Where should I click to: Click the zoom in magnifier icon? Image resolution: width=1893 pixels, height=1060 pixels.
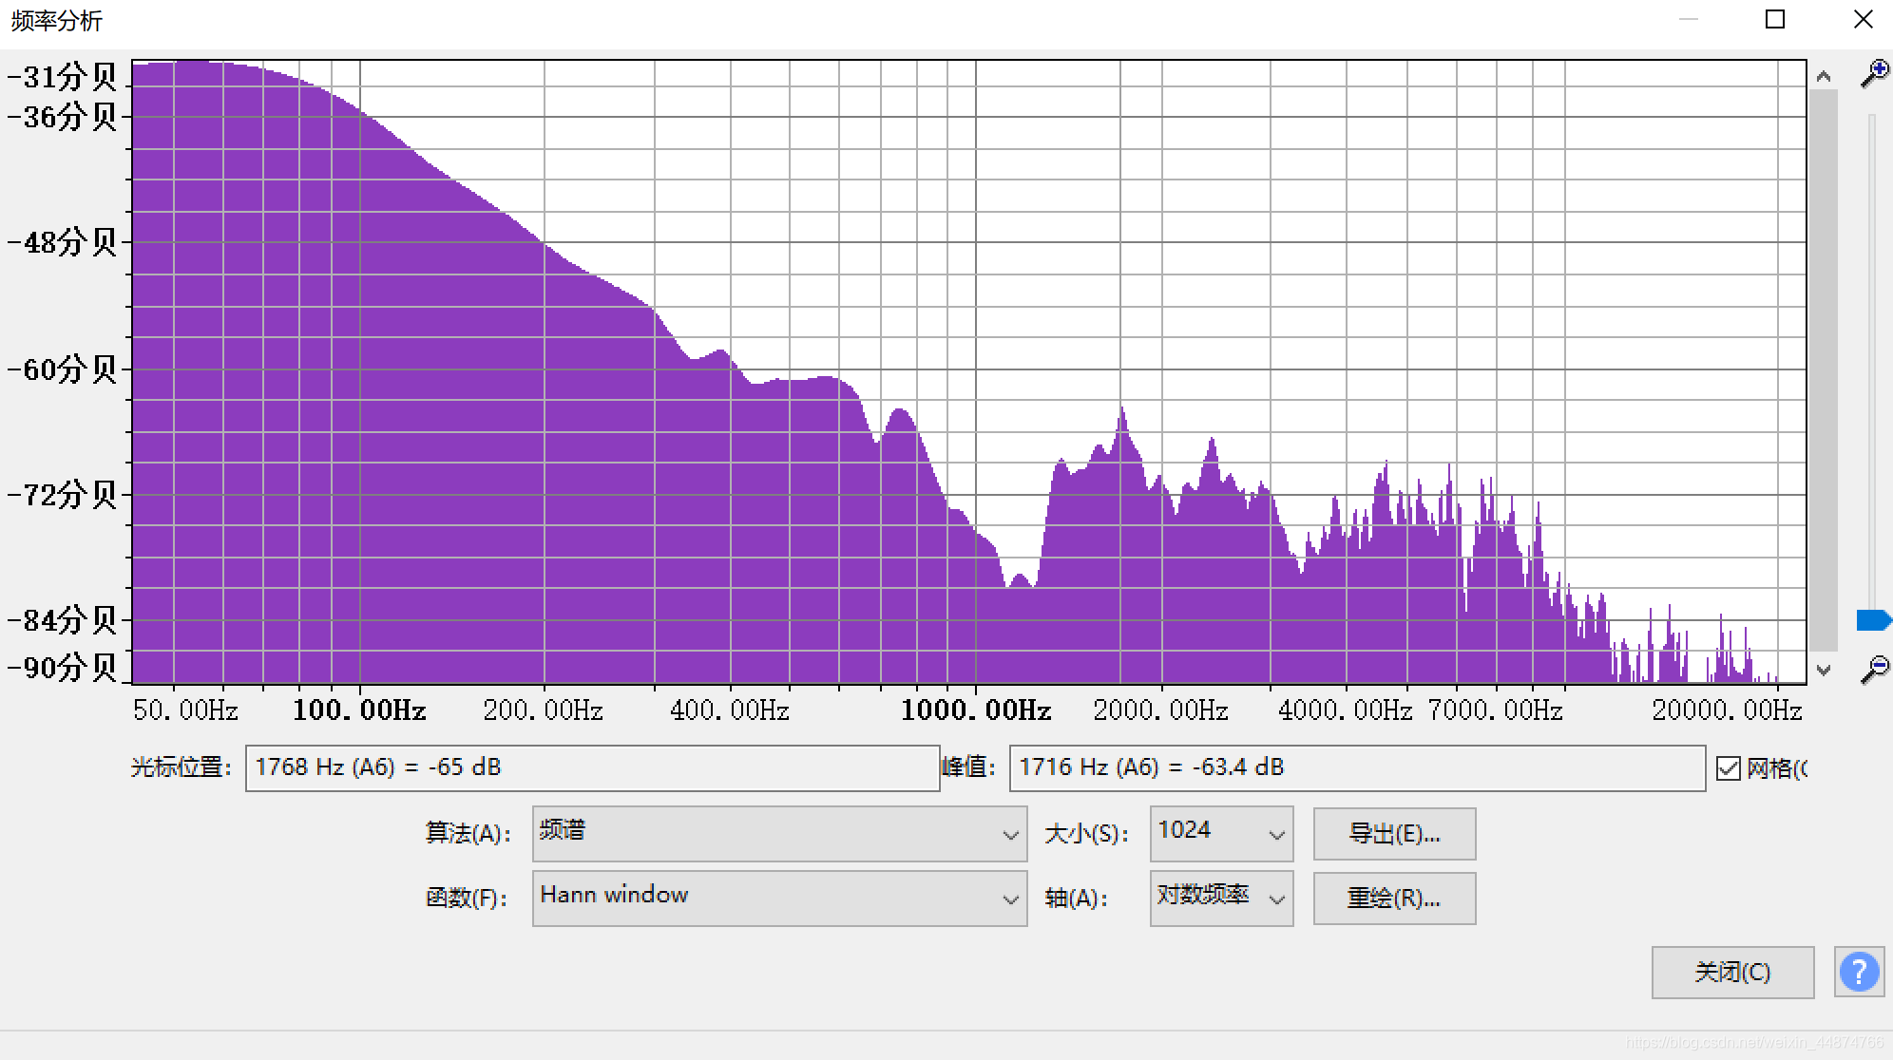(1874, 74)
